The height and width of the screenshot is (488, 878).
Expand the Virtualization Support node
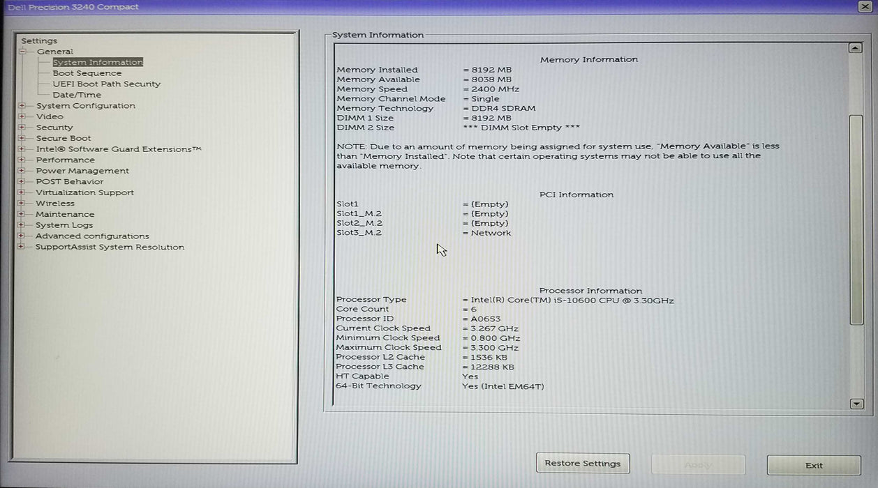[22, 192]
